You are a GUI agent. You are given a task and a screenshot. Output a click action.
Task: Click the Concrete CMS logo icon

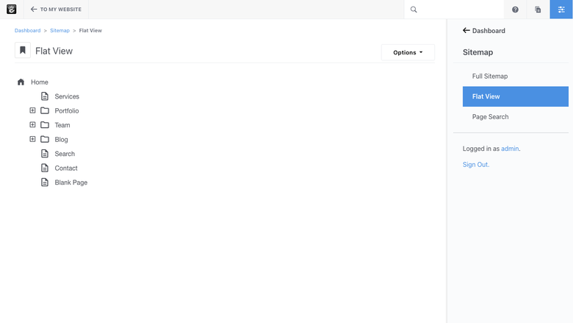point(11,9)
